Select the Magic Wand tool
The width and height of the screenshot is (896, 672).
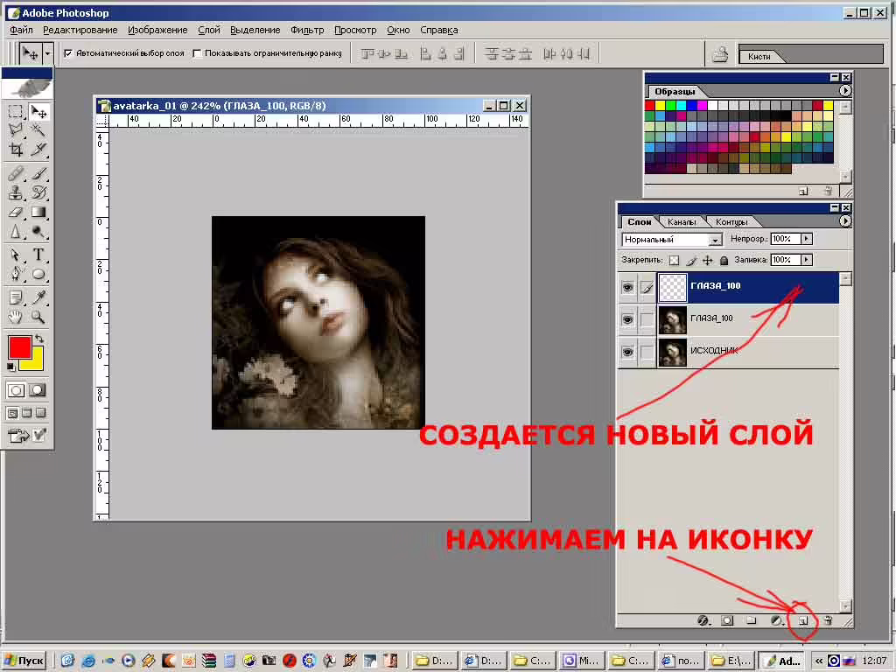(x=38, y=131)
